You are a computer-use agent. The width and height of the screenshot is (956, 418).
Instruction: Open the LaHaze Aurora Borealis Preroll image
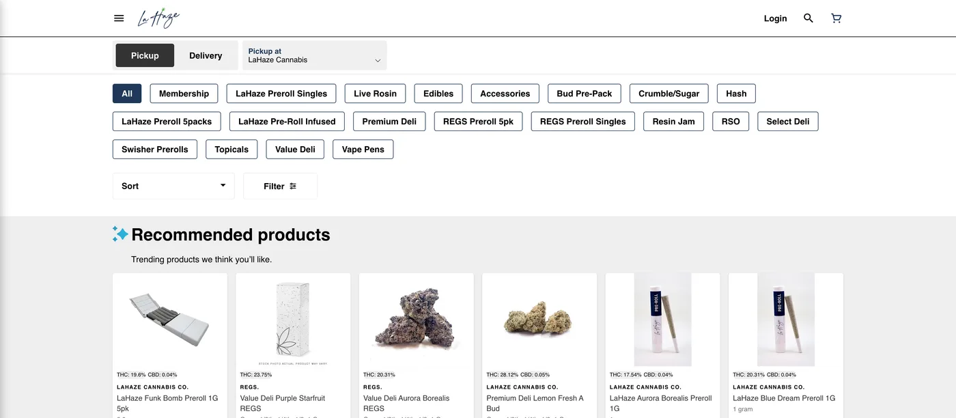point(662,320)
